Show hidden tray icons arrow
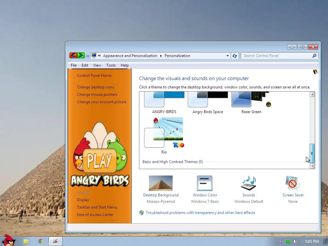Viewport: 328px width, 246px height. pyautogui.click(x=280, y=242)
